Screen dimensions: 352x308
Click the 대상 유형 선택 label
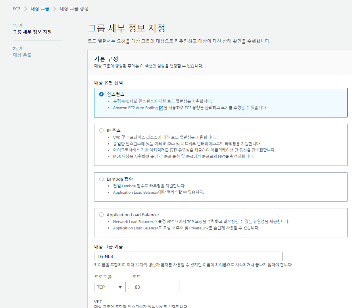[x=108, y=83]
